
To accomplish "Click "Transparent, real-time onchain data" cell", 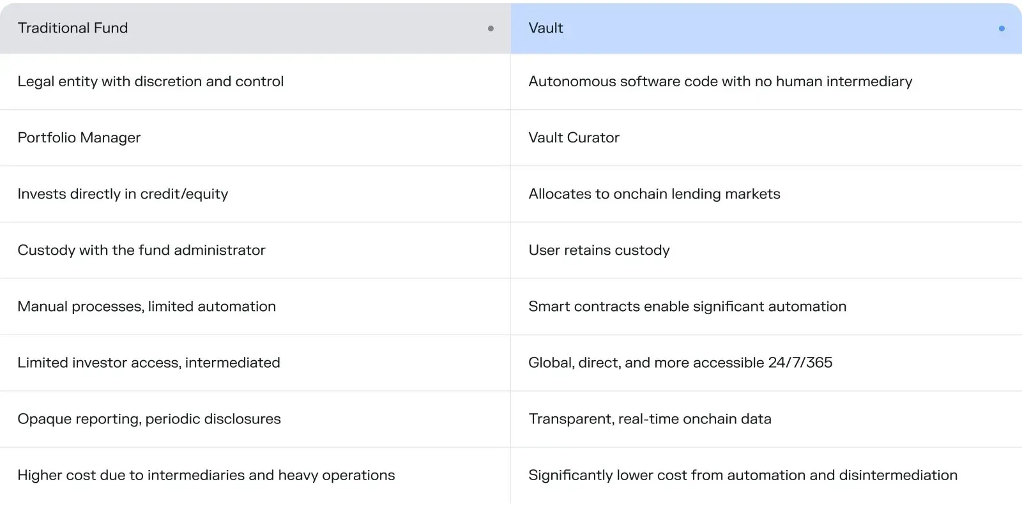I will tap(650, 419).
